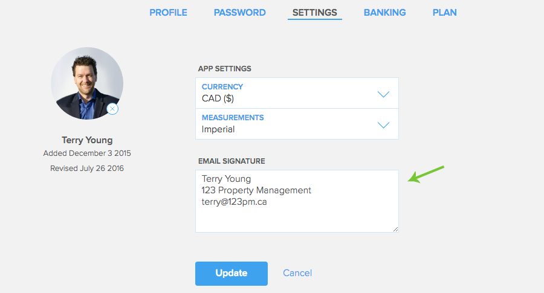Click the Currency field label
Image resolution: width=544 pixels, height=293 pixels.
click(222, 86)
